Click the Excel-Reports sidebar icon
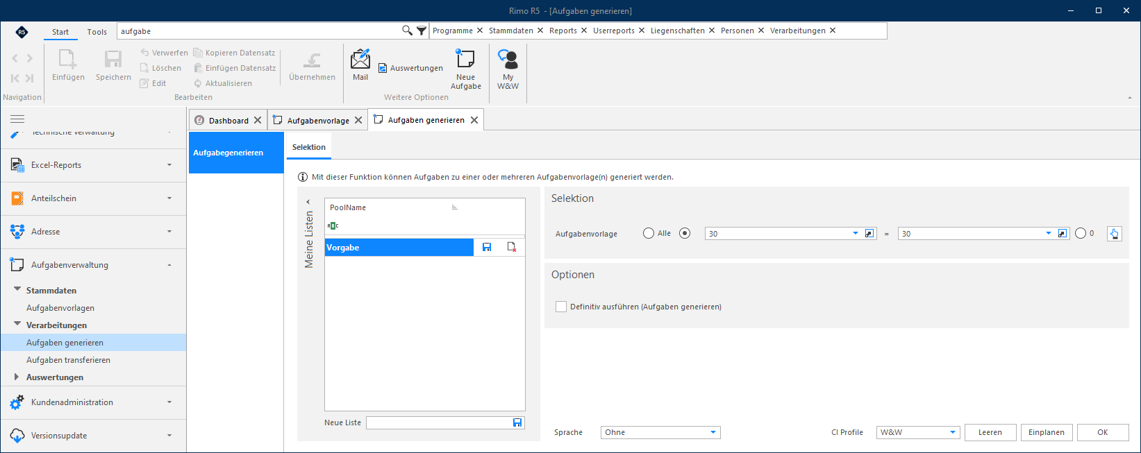The image size is (1141, 453). click(x=17, y=165)
